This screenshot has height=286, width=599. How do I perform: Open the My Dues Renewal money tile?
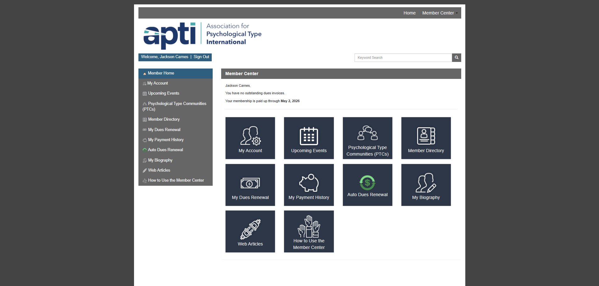[x=250, y=185]
